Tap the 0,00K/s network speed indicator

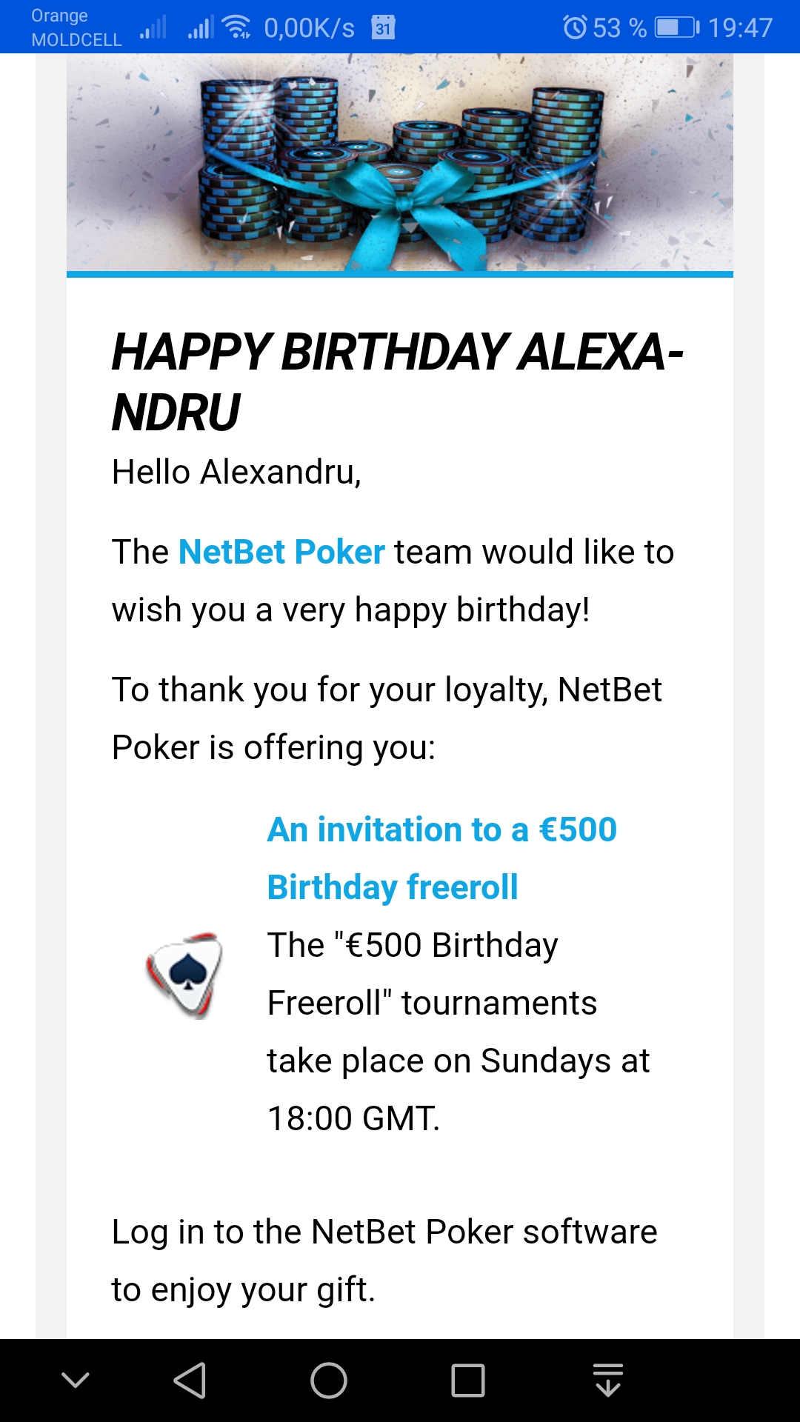point(310,27)
